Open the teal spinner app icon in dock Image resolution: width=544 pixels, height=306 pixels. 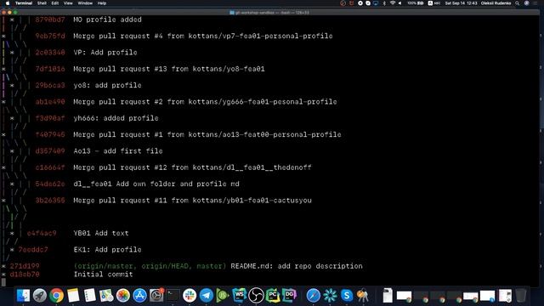click(330, 296)
